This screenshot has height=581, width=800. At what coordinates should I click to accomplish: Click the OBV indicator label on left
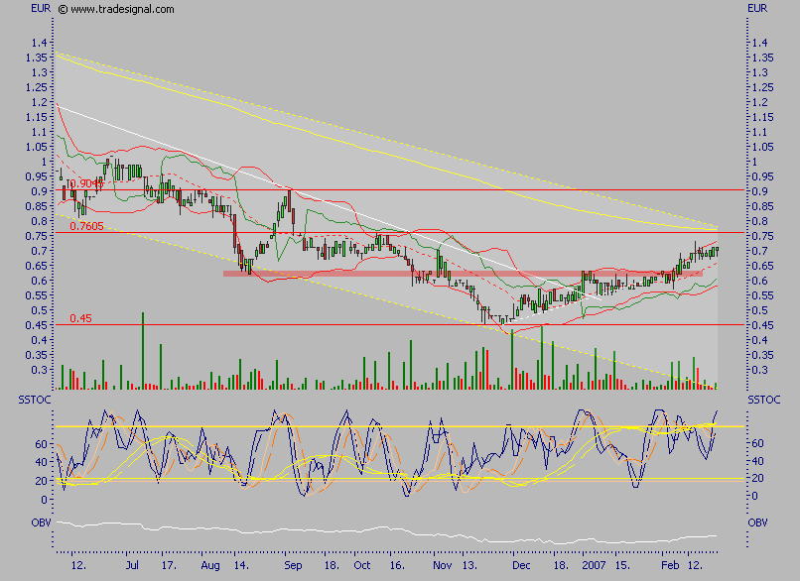15,522
